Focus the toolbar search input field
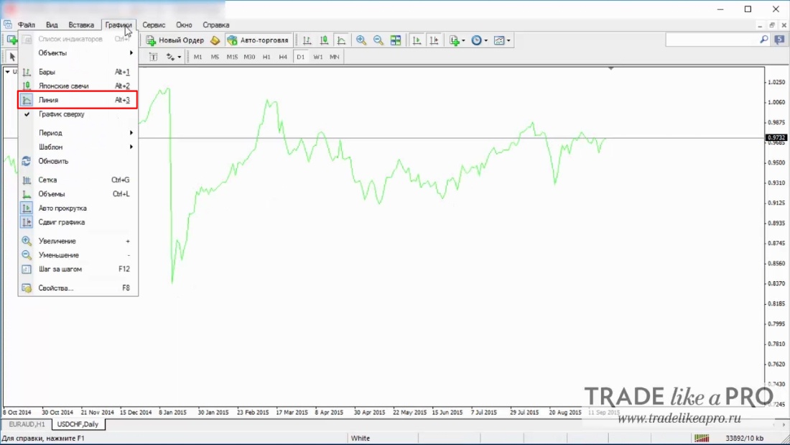 [x=712, y=40]
